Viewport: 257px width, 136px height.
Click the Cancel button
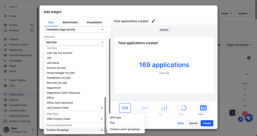(193, 123)
